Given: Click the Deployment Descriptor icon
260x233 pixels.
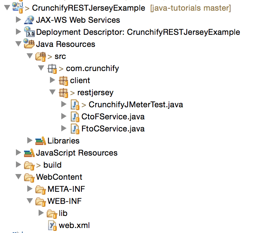Looking at the screenshot, I should (29, 32).
